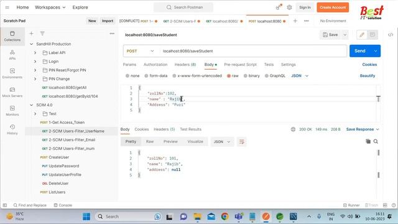Click the Import button
The image size is (398, 224).
pyautogui.click(x=108, y=21)
